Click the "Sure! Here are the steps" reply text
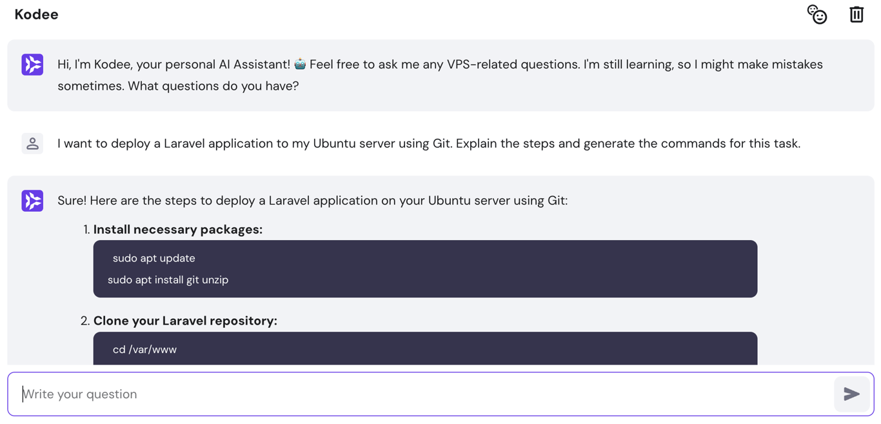The image size is (881, 424). click(312, 201)
